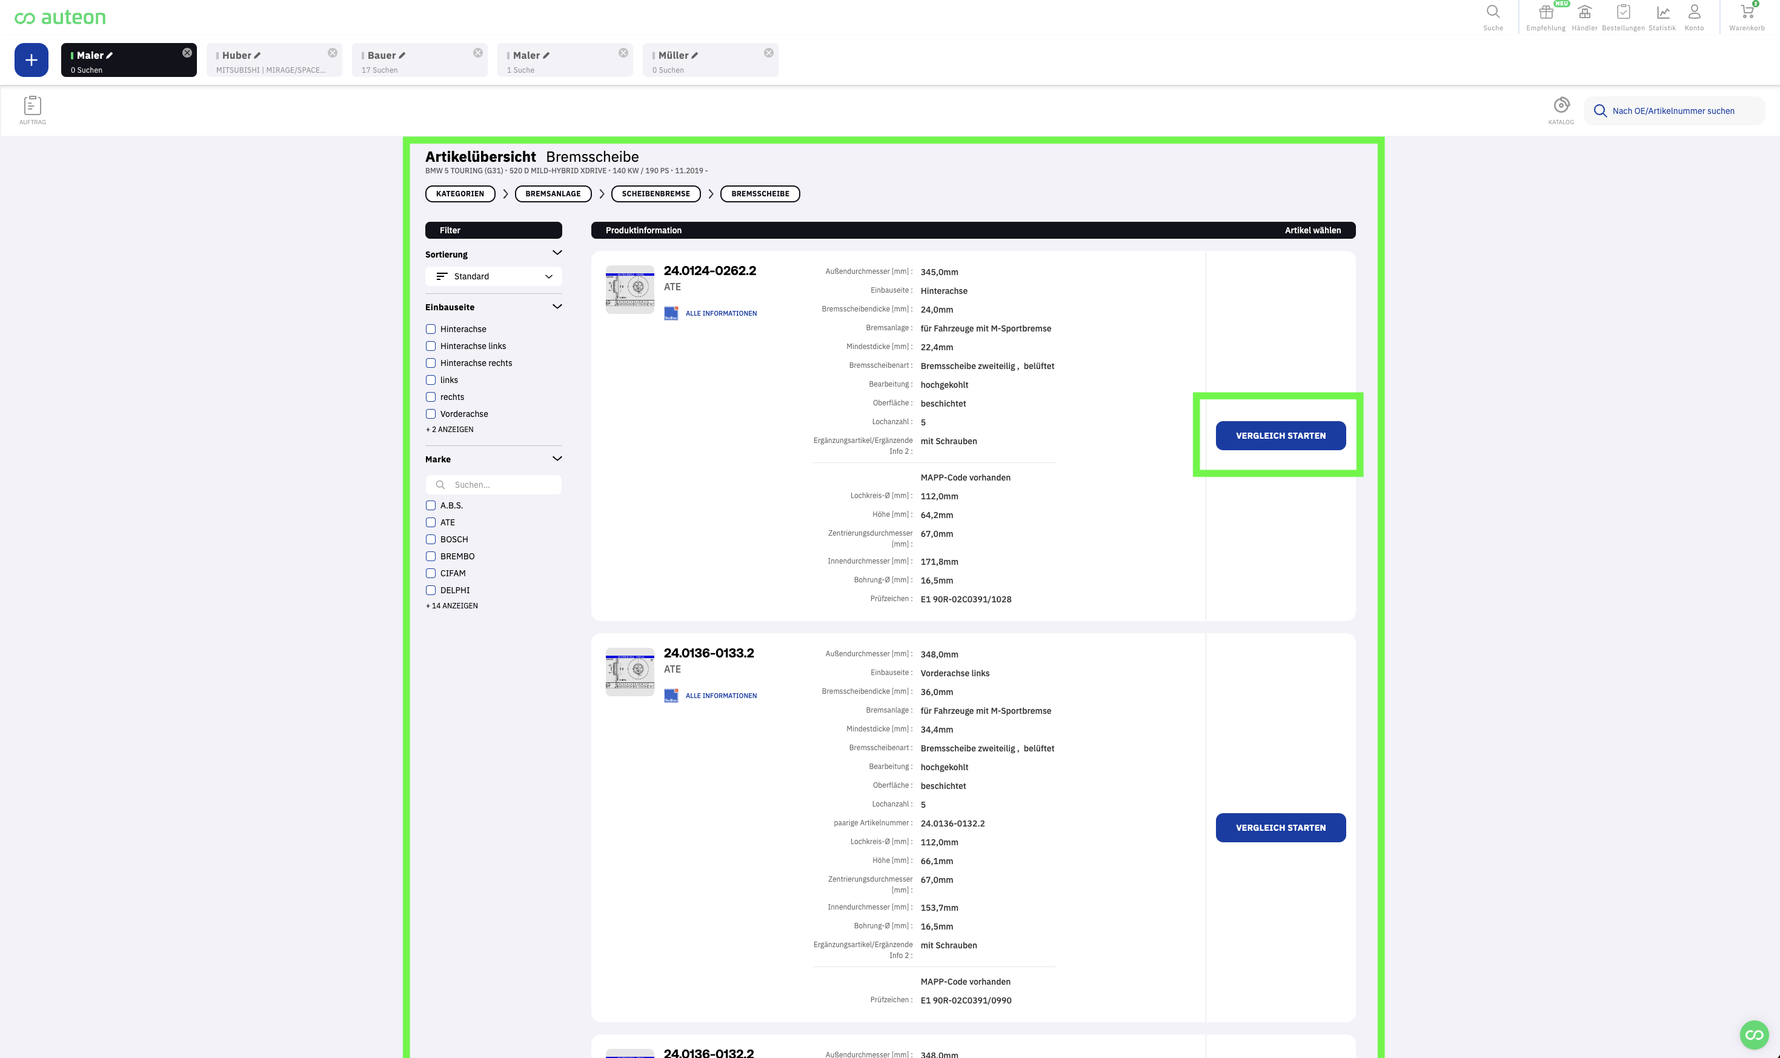Collapse the Marke filter section
Image resolution: width=1780 pixels, height=1058 pixels.
557,459
